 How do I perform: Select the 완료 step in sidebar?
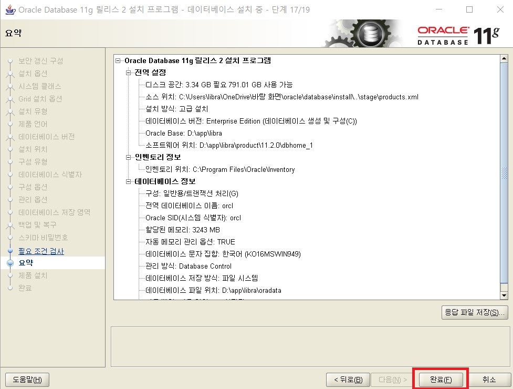point(25,288)
